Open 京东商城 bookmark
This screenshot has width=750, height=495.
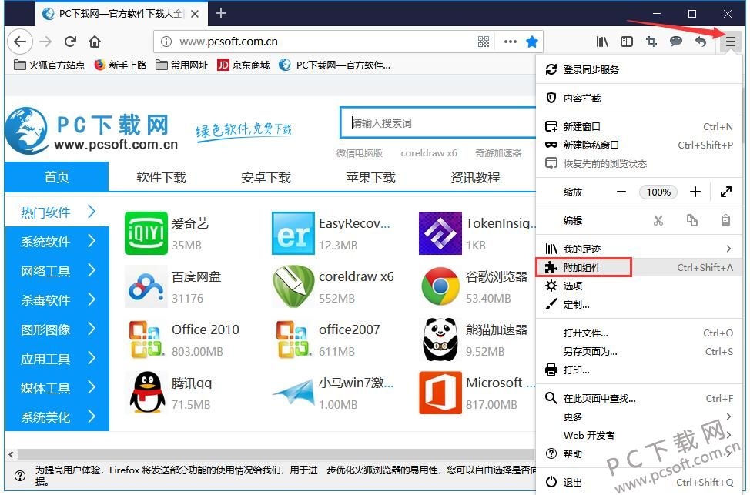(x=243, y=65)
